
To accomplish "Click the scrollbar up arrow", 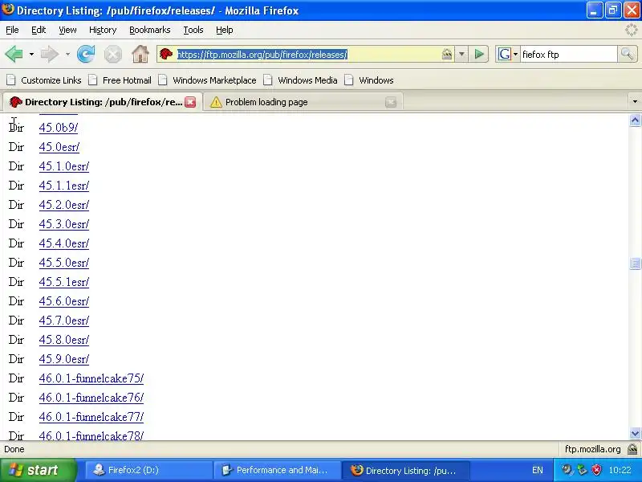I will point(635,120).
